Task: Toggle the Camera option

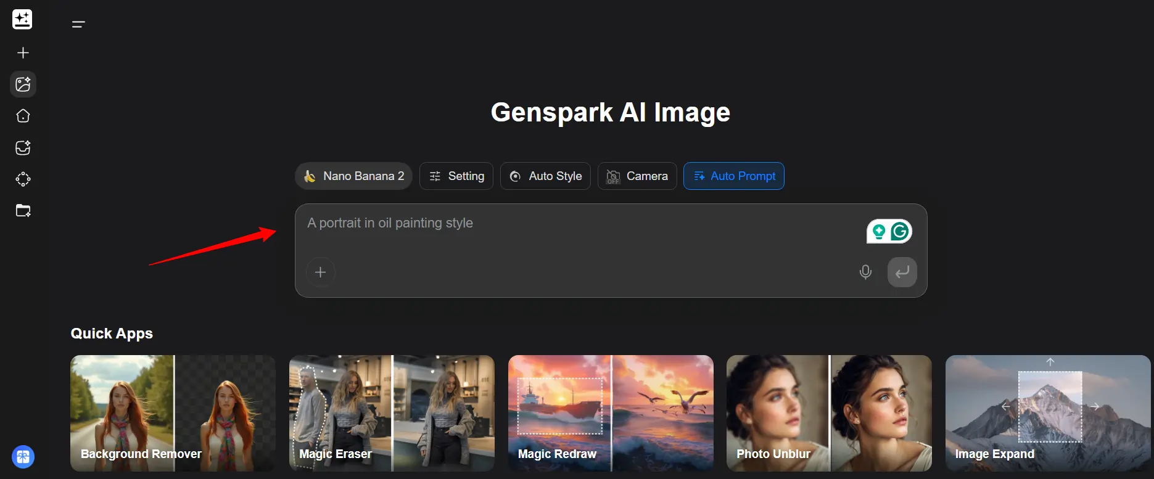Action: click(637, 176)
